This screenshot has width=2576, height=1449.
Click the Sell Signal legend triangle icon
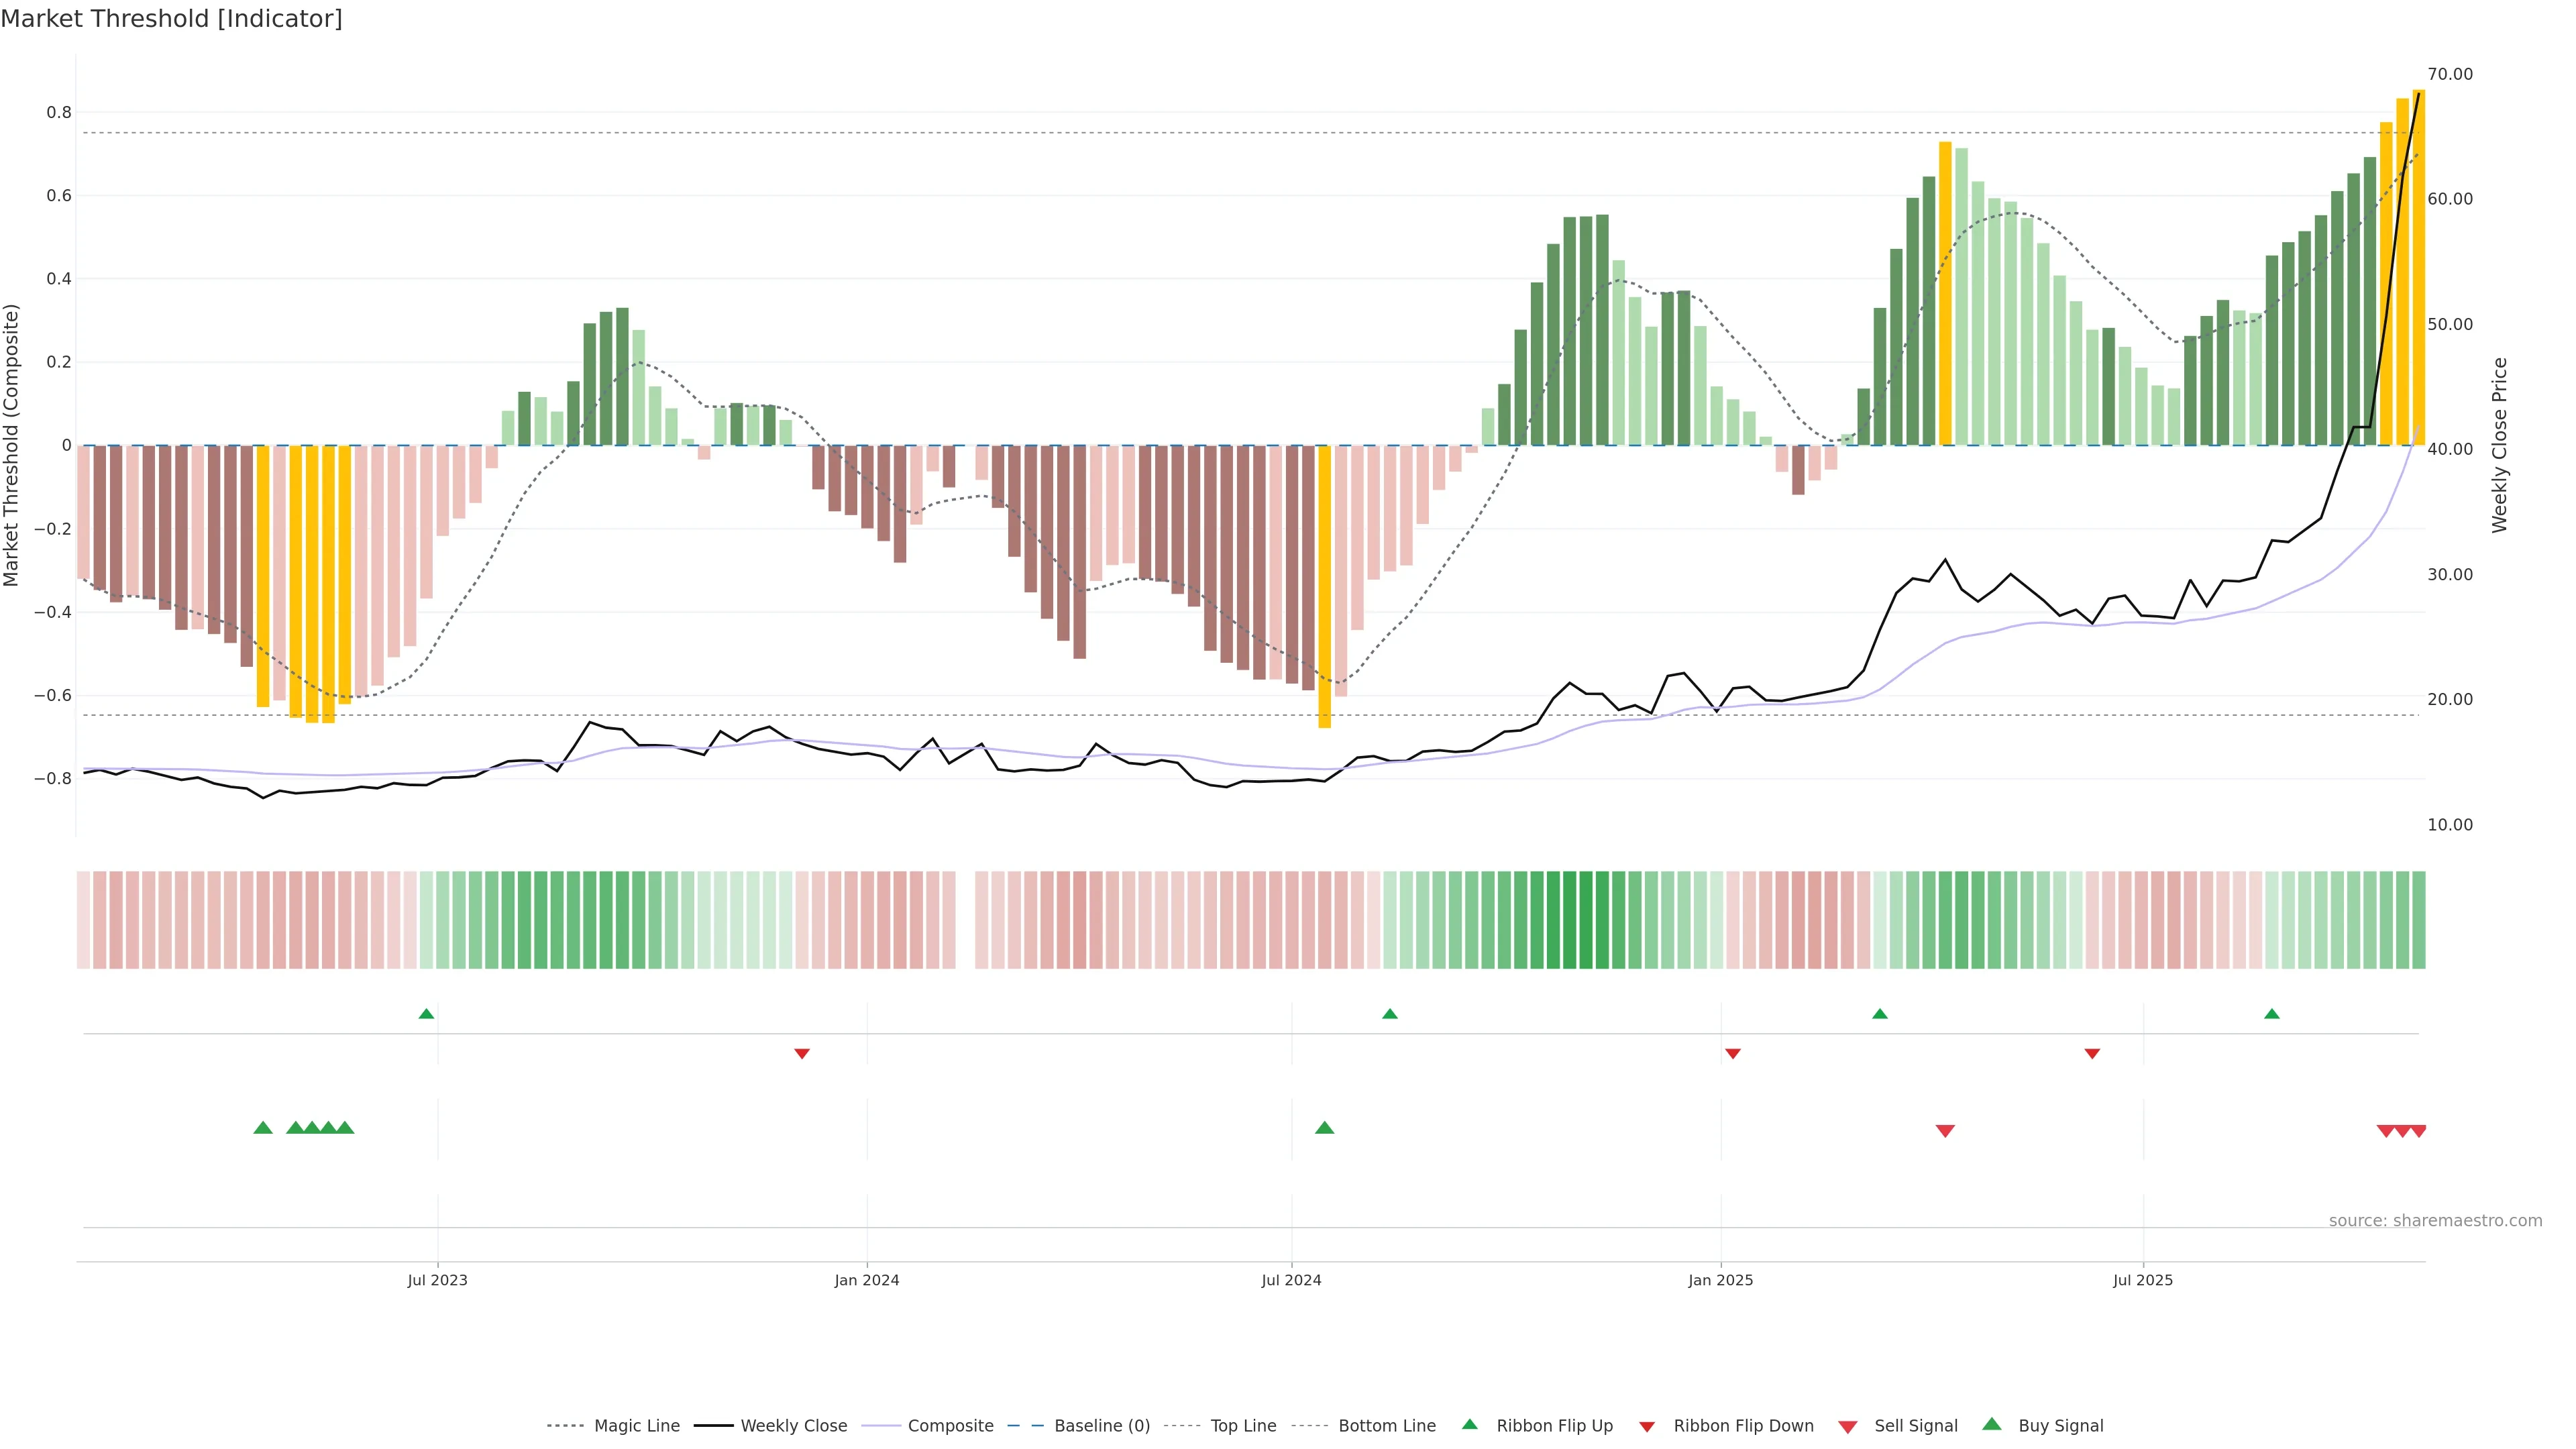[x=1848, y=1426]
